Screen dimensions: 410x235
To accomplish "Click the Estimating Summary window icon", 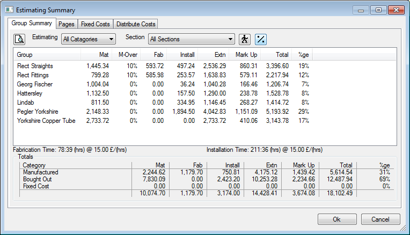I will point(10,10).
